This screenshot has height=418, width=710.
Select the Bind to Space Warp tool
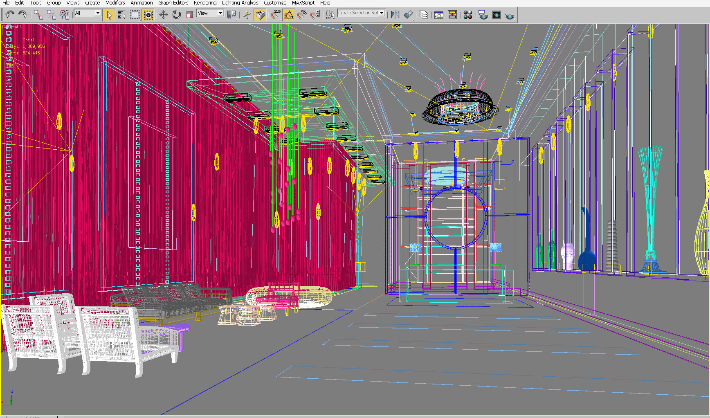click(x=65, y=15)
